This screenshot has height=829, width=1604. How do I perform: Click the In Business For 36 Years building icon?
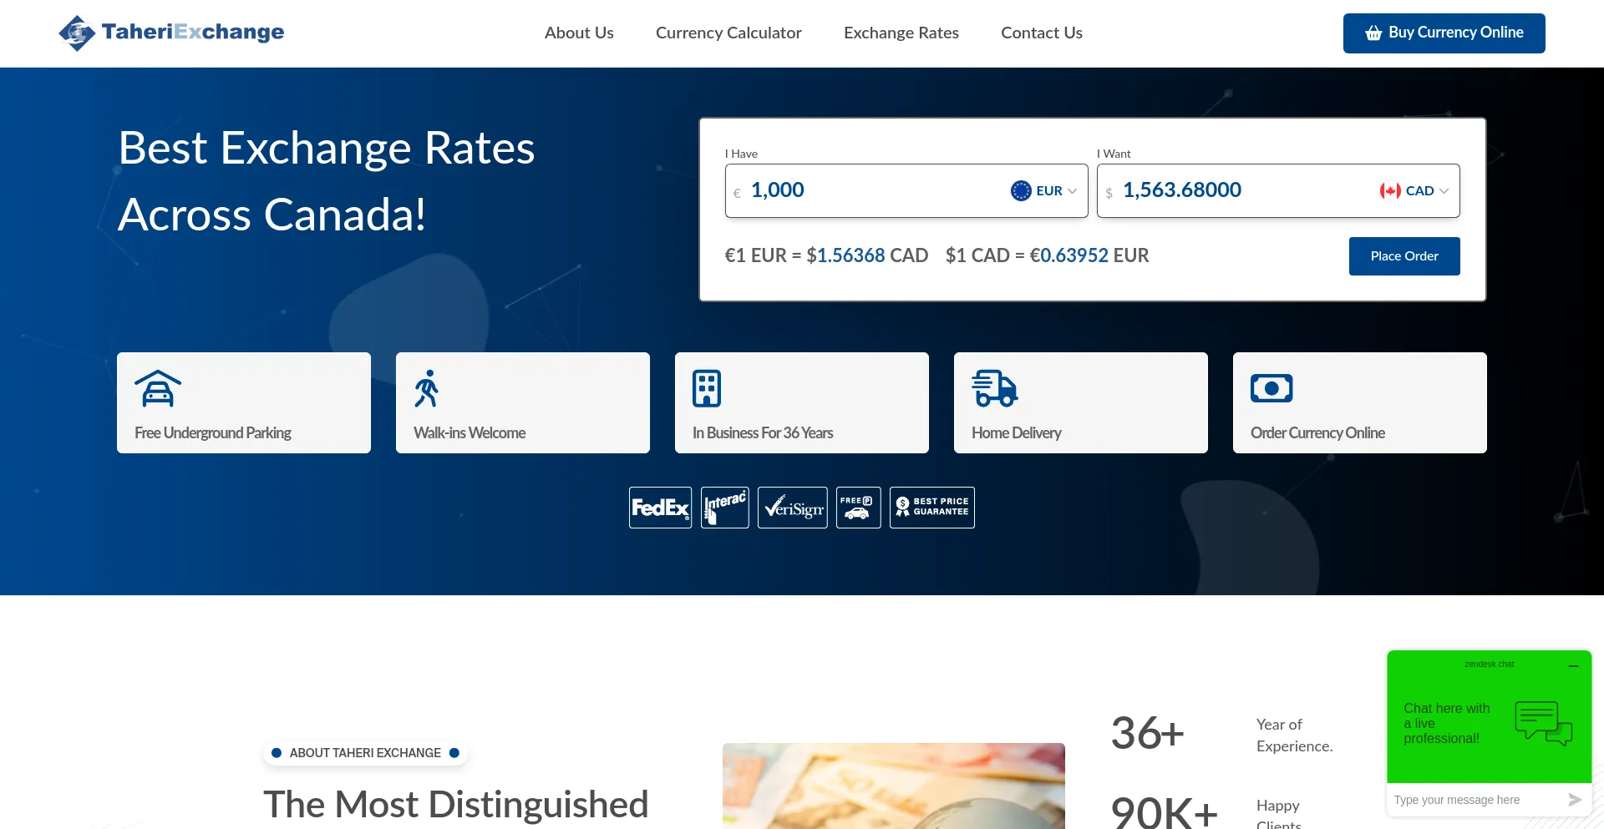pos(707,387)
